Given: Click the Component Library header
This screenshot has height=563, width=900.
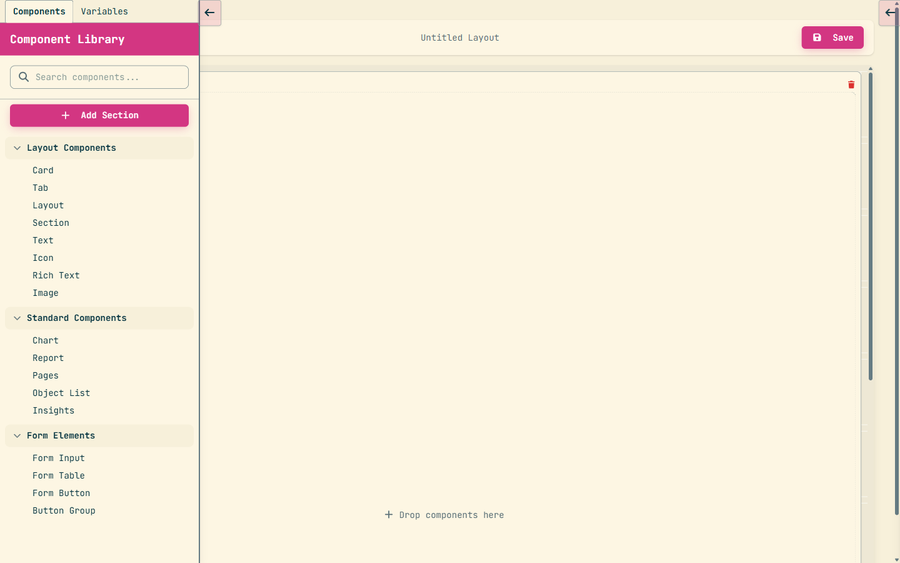Looking at the screenshot, I should tap(67, 39).
